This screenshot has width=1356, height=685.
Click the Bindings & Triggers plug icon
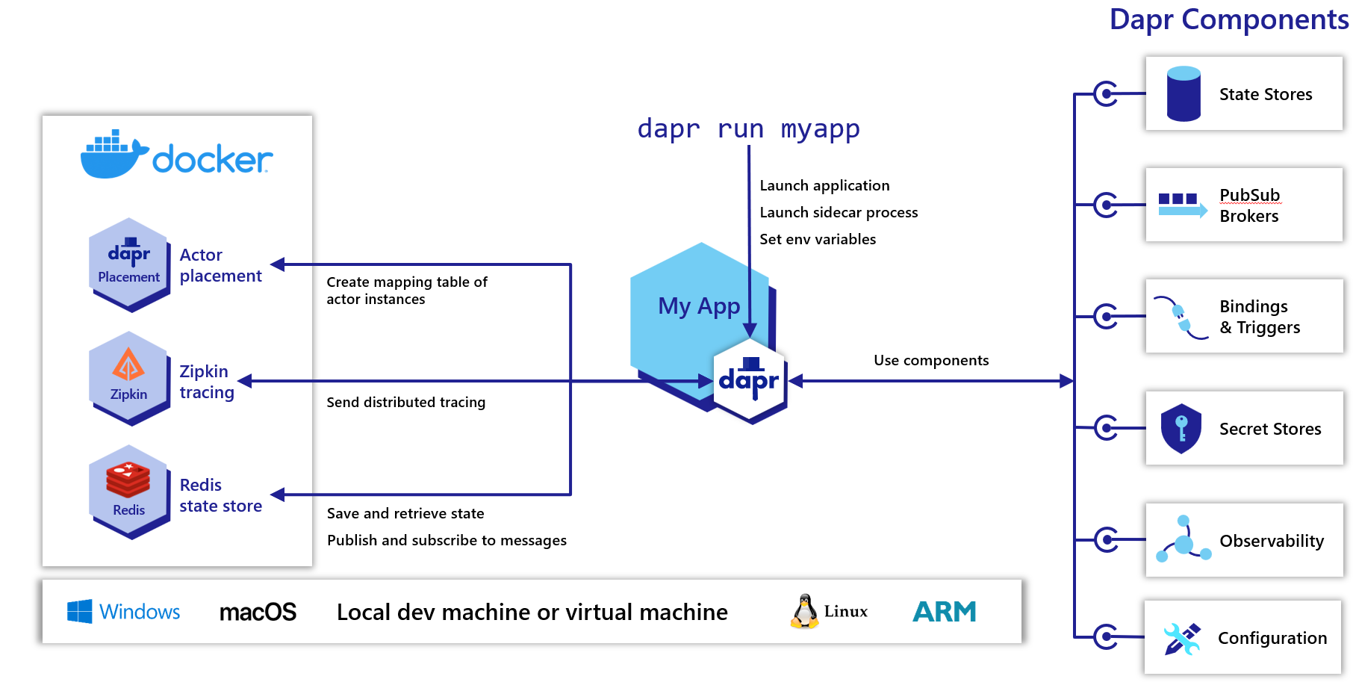point(1181,317)
